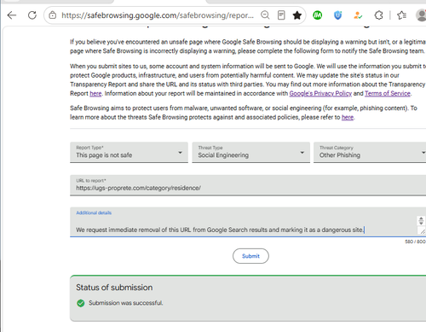The width and height of the screenshot is (426, 332).
Task: Submit the Safe Browsing report
Action: [250, 256]
